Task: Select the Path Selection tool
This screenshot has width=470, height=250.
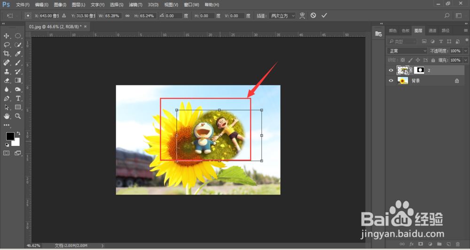Action: pos(6,107)
